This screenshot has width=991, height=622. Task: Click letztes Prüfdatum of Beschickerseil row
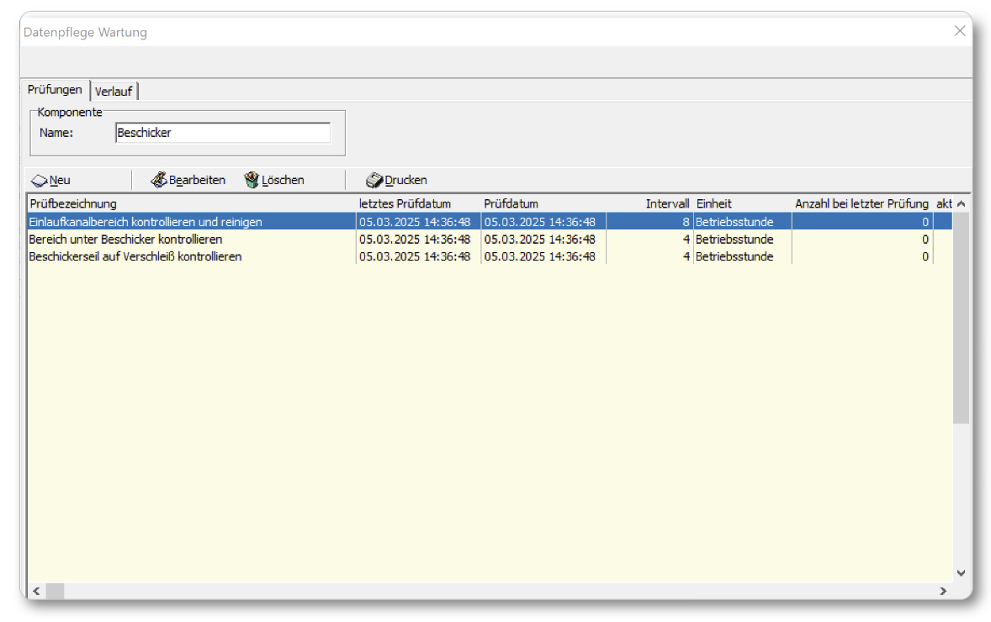(x=418, y=256)
